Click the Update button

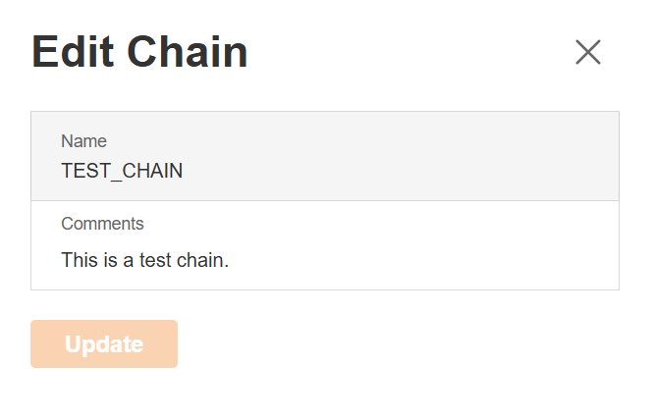click(104, 344)
